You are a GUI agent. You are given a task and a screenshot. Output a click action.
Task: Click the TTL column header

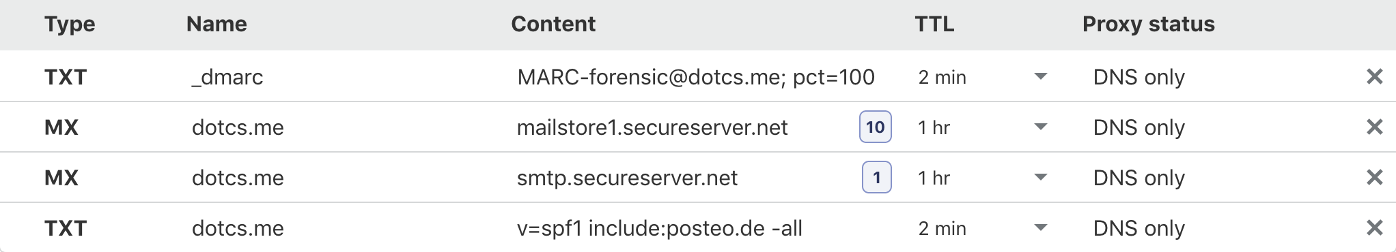pyautogui.click(x=934, y=24)
